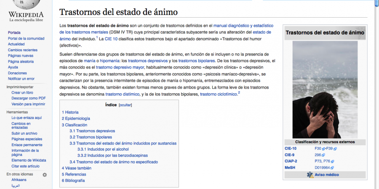Click external link icon next to 296
Screen dimensions: 379x189
(x=323, y=155)
